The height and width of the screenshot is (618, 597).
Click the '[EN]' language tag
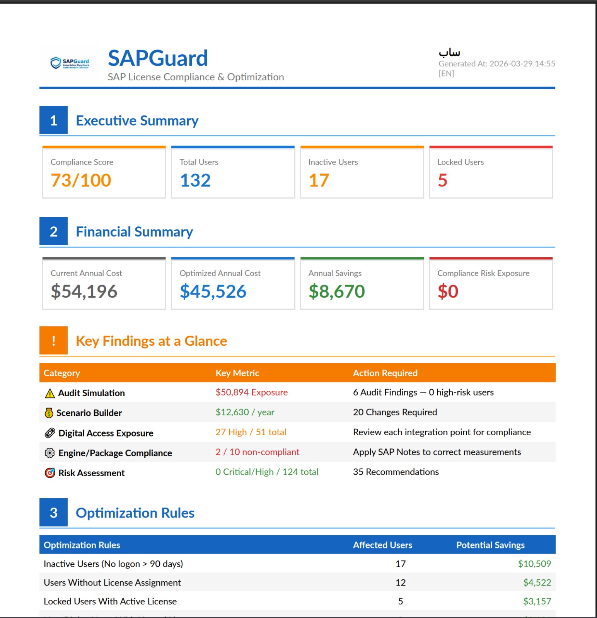coord(446,73)
